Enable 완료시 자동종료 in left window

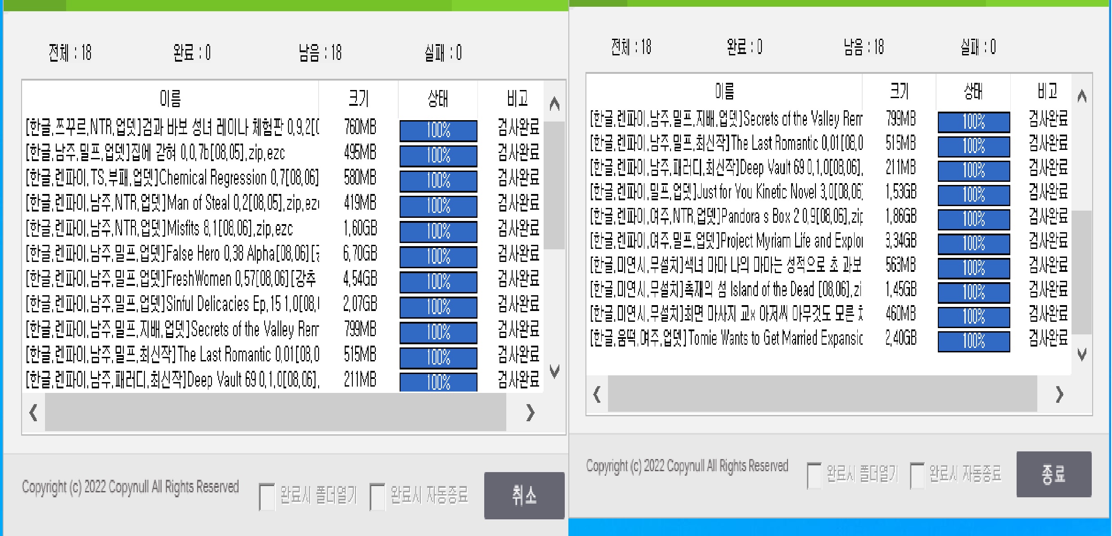click(377, 496)
